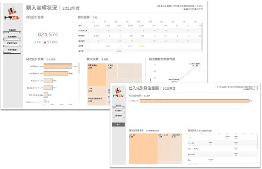Click the 824,574 total order amount
This screenshot has width=262, height=169.
click(x=47, y=34)
